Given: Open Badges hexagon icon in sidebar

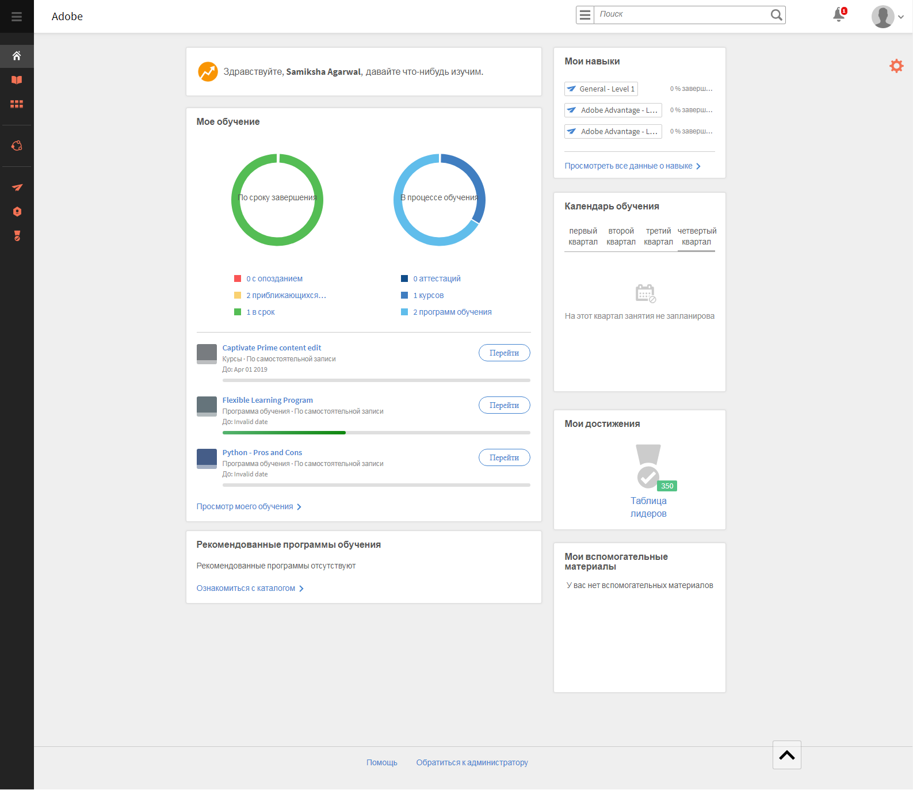Looking at the screenshot, I should click(x=17, y=212).
